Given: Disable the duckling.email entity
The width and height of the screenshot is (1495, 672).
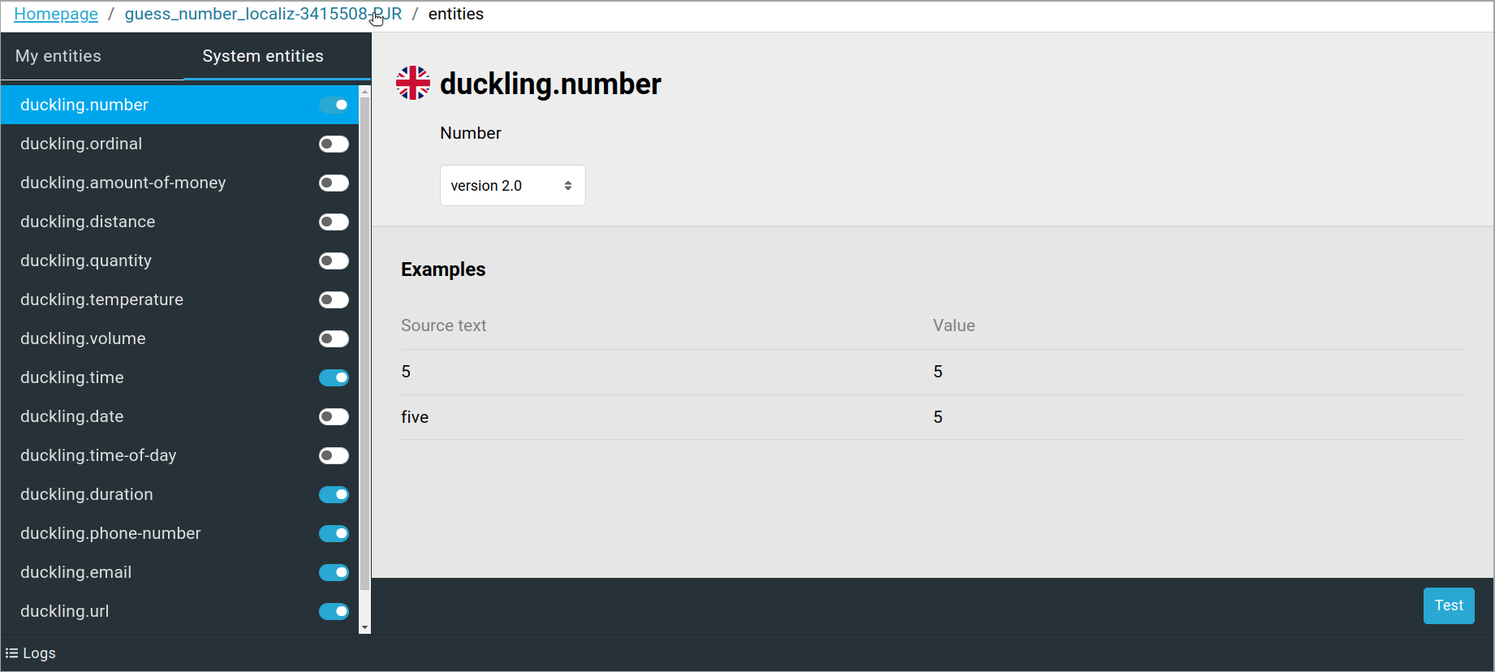Looking at the screenshot, I should click(334, 572).
